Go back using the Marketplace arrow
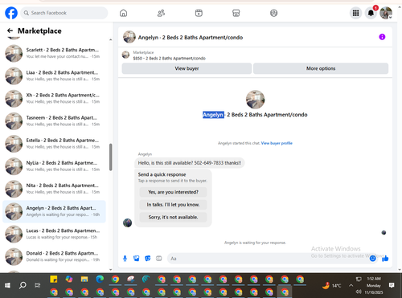Screen dimensions: 402x298 [x=10, y=31]
